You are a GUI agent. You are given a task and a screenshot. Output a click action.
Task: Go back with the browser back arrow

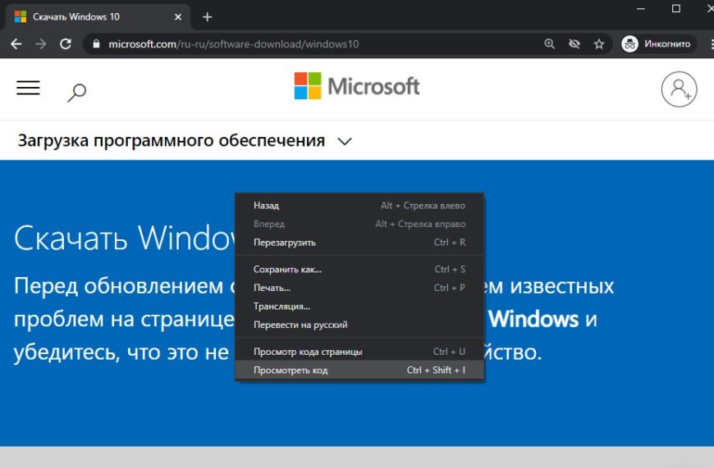(x=16, y=43)
